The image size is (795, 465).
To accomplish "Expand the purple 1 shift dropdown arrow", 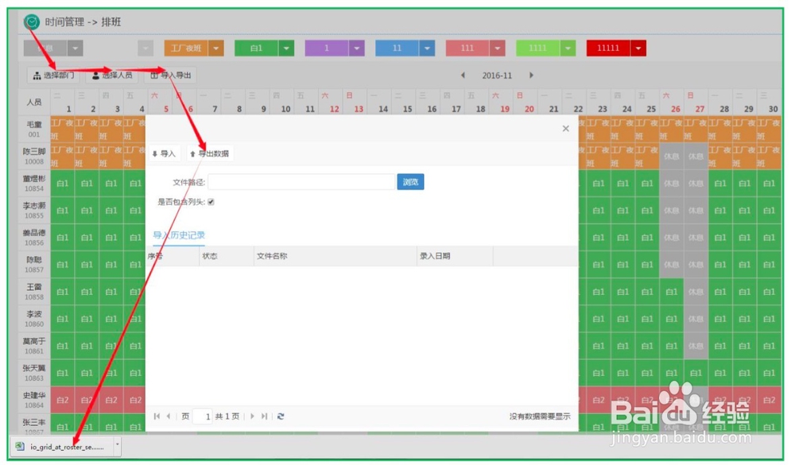I will pos(357,48).
